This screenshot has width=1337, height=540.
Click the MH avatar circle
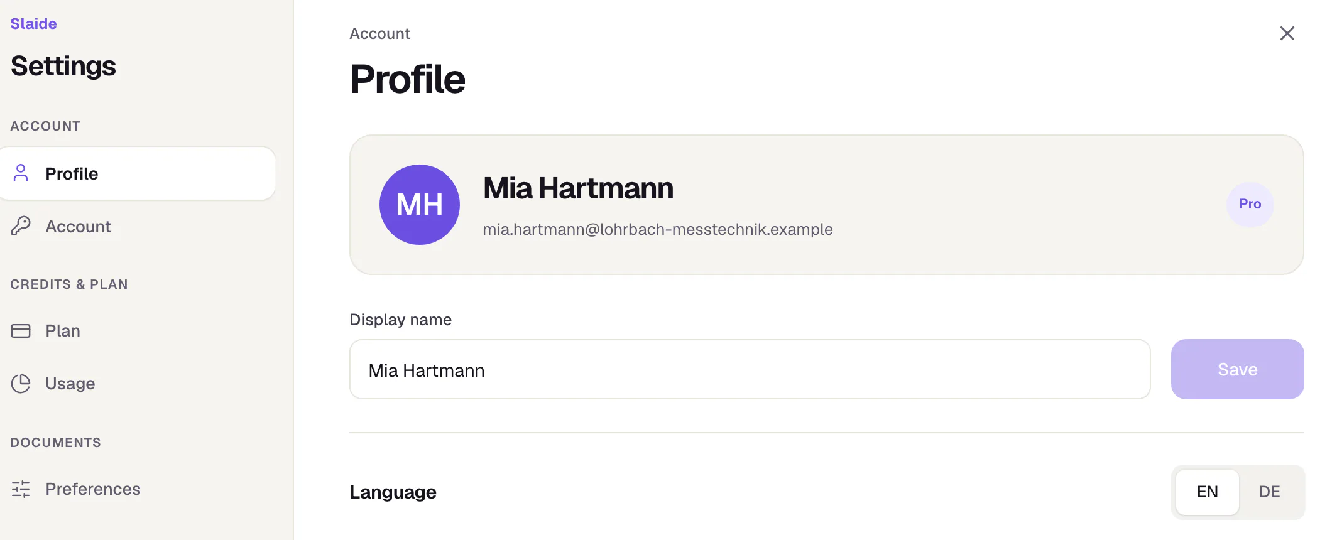(420, 205)
